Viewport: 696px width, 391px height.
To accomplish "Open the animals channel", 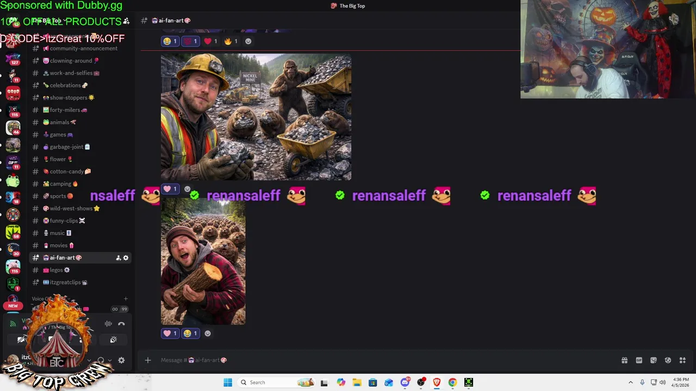I will click(x=80, y=122).
